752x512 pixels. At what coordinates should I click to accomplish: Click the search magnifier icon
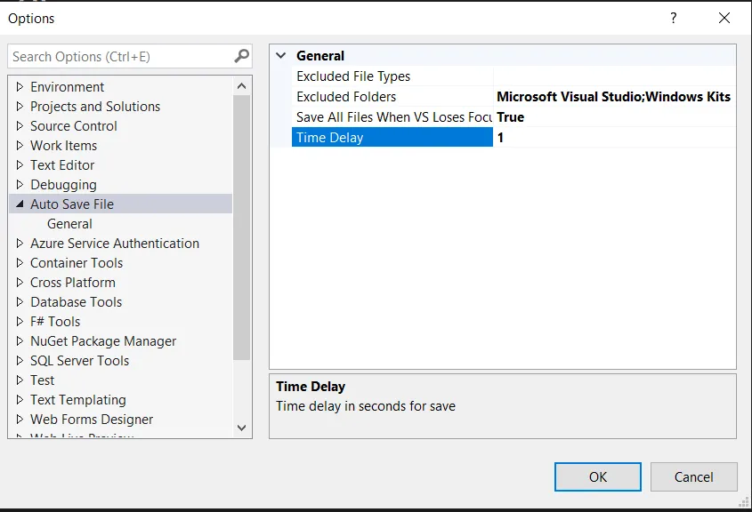241,56
